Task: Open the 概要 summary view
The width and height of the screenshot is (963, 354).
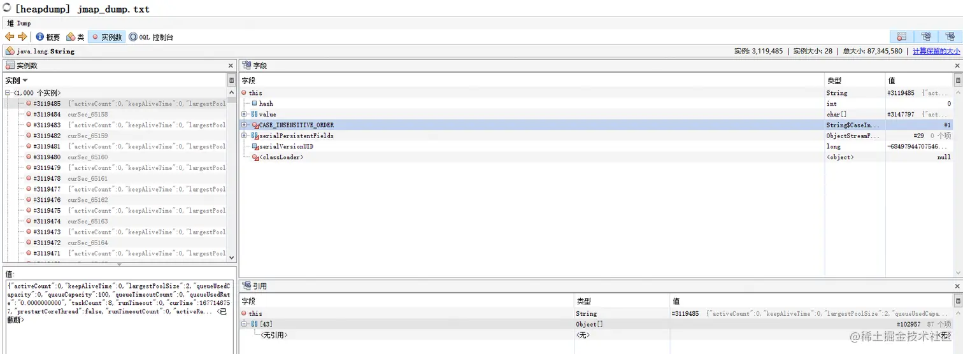Action: point(48,37)
